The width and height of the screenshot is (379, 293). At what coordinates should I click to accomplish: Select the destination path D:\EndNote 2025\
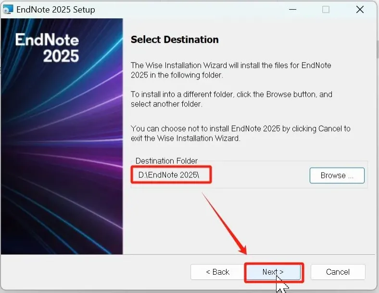169,175
